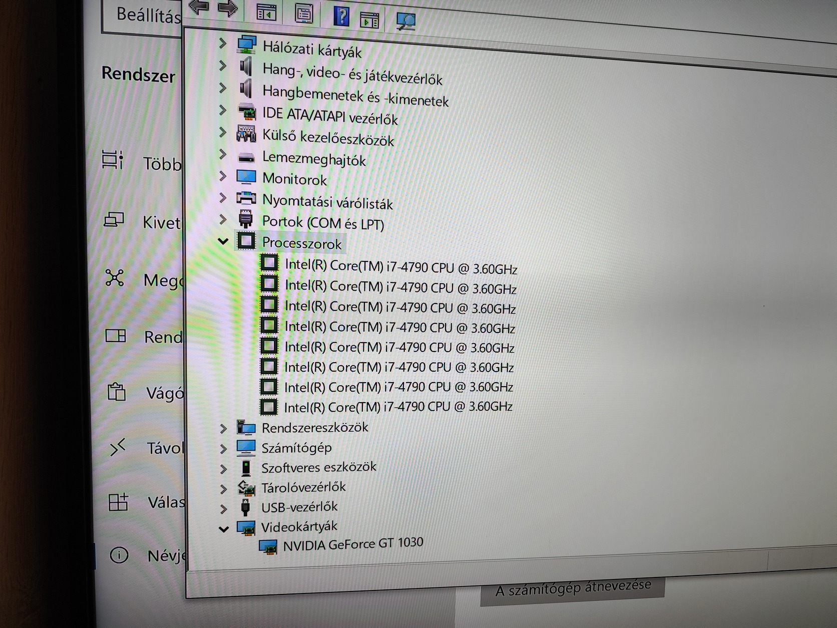Screen dimensions: 837x628
Task: Click the Portok (COM és LPT) connector icon
Action: pyautogui.click(x=246, y=219)
